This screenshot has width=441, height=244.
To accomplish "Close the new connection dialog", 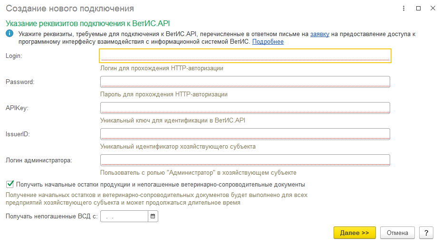I will (x=433, y=9).
